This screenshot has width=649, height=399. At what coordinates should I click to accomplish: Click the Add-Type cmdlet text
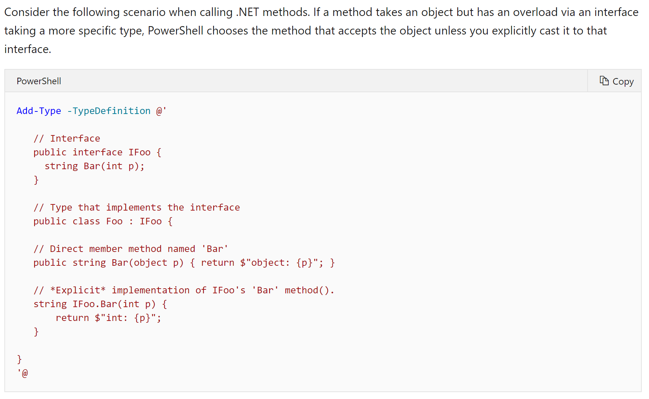(x=38, y=111)
